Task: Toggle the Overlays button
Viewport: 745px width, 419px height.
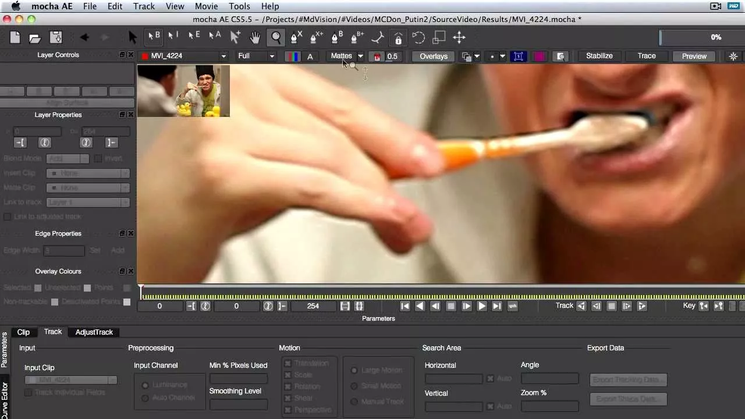Action: (x=434, y=56)
